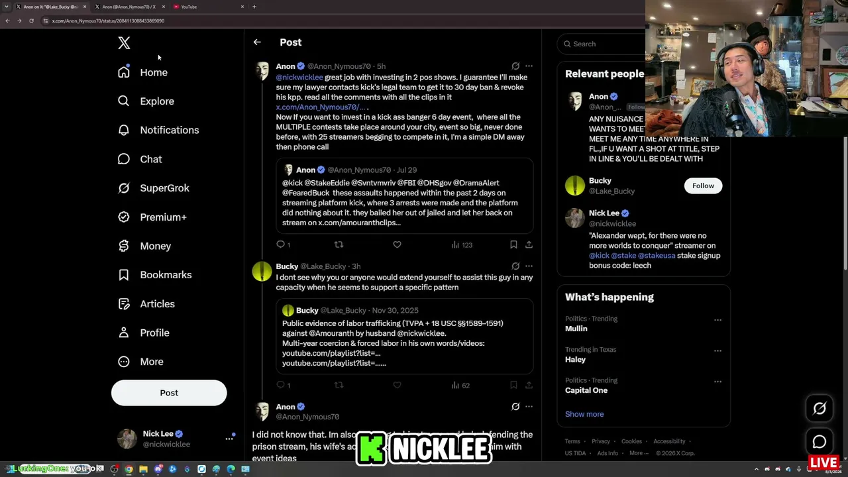Open the Explore page

[x=146, y=101]
